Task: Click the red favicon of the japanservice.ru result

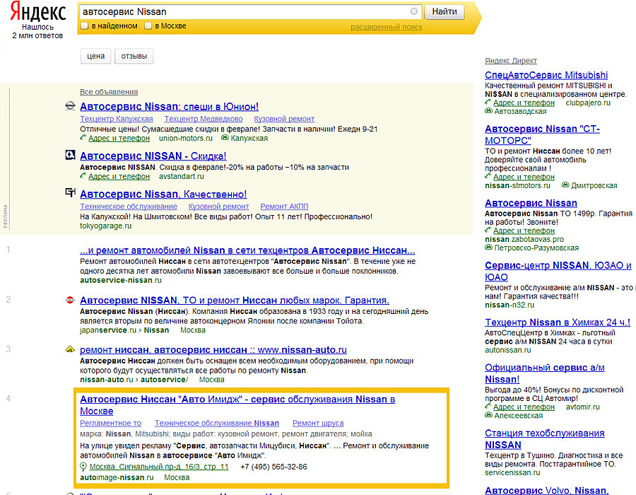Action: pyautogui.click(x=70, y=300)
